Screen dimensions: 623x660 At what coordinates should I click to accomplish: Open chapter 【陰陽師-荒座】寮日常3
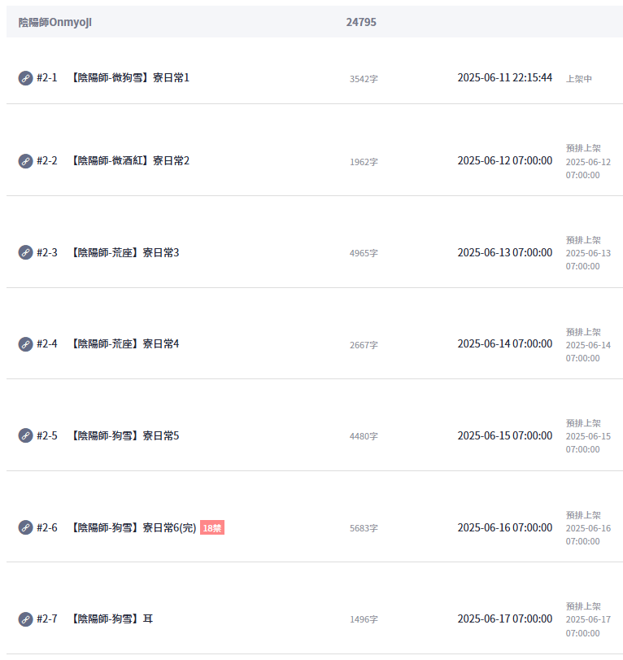pyautogui.click(x=124, y=252)
